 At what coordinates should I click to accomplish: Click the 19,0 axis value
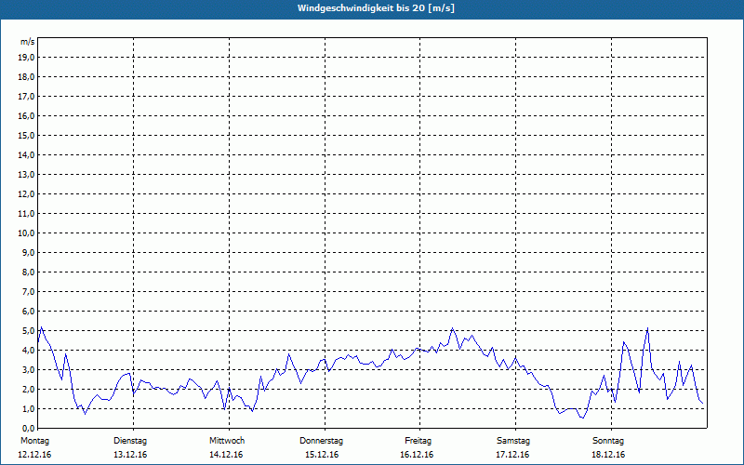(x=26, y=58)
